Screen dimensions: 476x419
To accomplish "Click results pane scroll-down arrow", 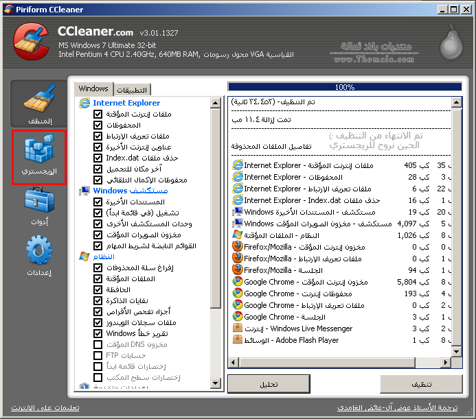I will click(x=456, y=352).
